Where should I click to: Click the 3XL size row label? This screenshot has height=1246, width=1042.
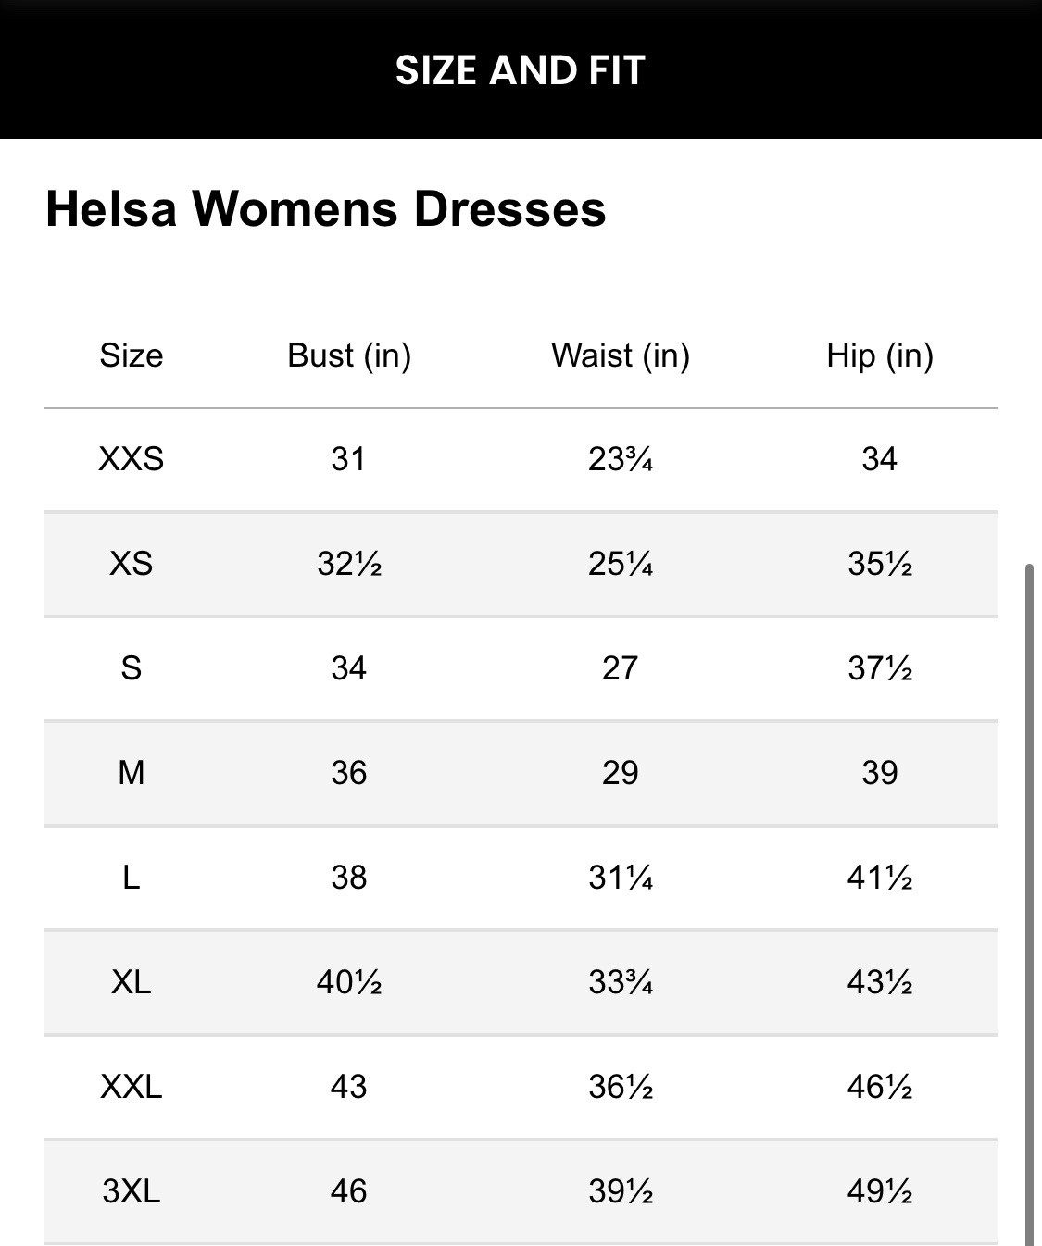point(132,1191)
